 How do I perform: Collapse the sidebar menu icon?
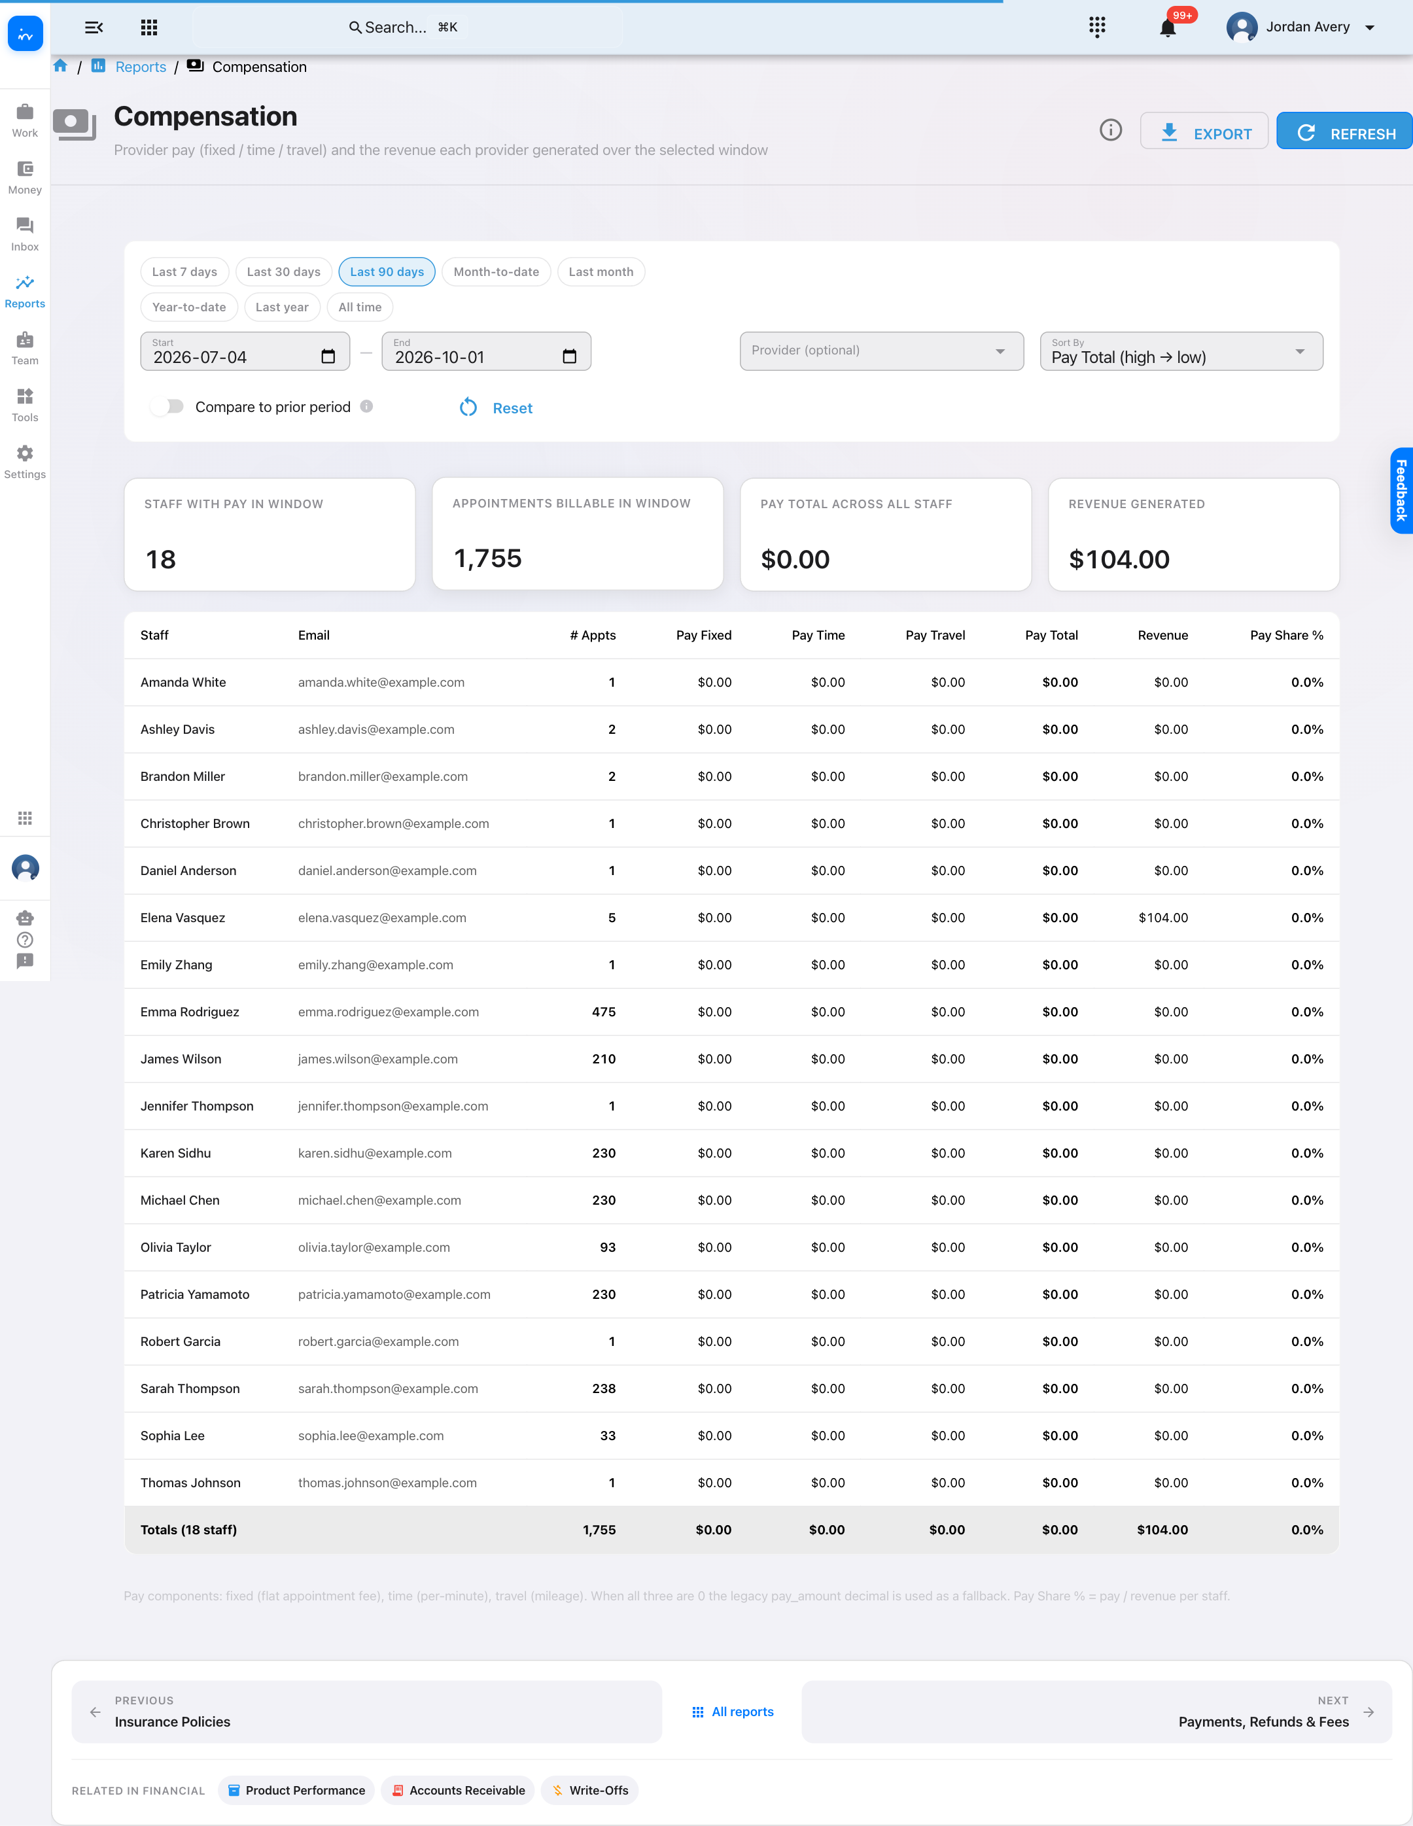tap(94, 27)
